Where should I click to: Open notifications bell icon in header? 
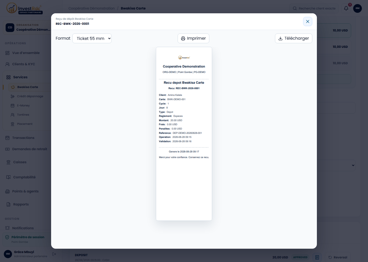click(346, 8)
